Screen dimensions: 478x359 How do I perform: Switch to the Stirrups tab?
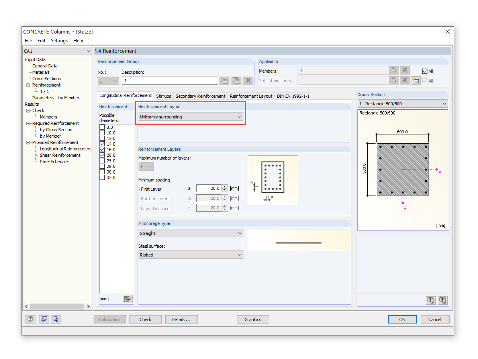(164, 96)
